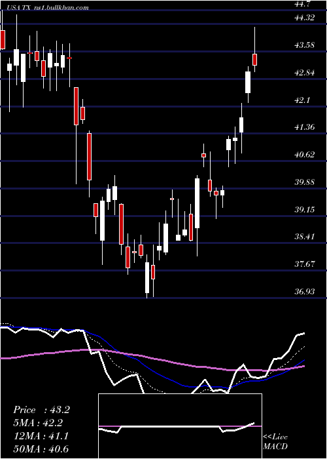Click the last red candlestick near 43.58

pos(255,60)
